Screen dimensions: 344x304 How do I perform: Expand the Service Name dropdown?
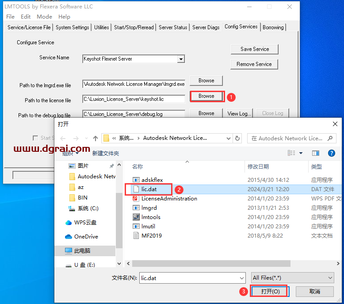pos(181,59)
